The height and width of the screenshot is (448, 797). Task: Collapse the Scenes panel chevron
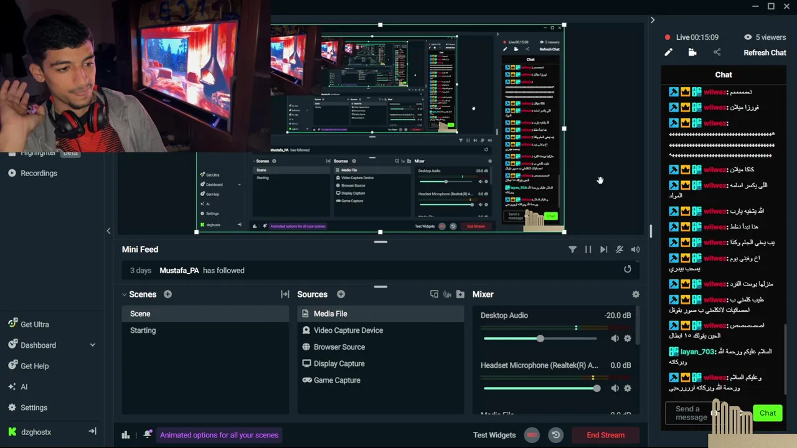pyautogui.click(x=124, y=294)
